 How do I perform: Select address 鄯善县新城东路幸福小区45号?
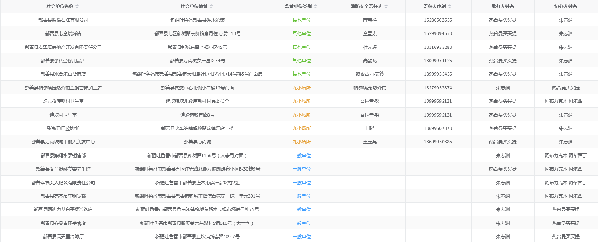[197, 47]
